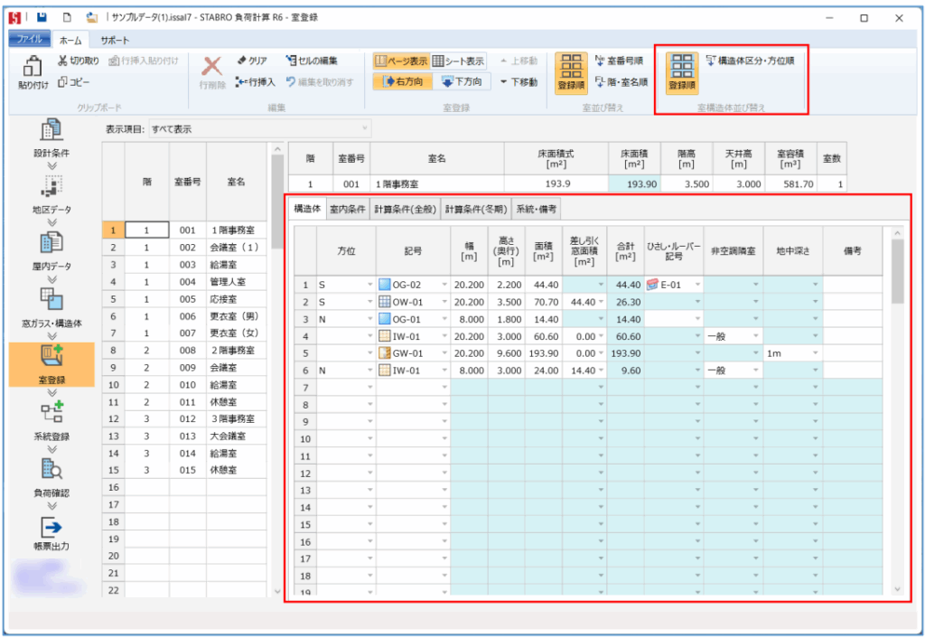Open 帳票出力 step in sidebar
Image resolution: width=925 pixels, height=638 pixels.
point(51,530)
